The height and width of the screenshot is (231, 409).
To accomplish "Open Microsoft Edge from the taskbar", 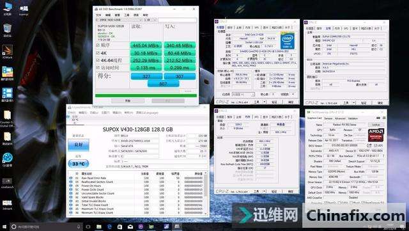I will [109, 227].
